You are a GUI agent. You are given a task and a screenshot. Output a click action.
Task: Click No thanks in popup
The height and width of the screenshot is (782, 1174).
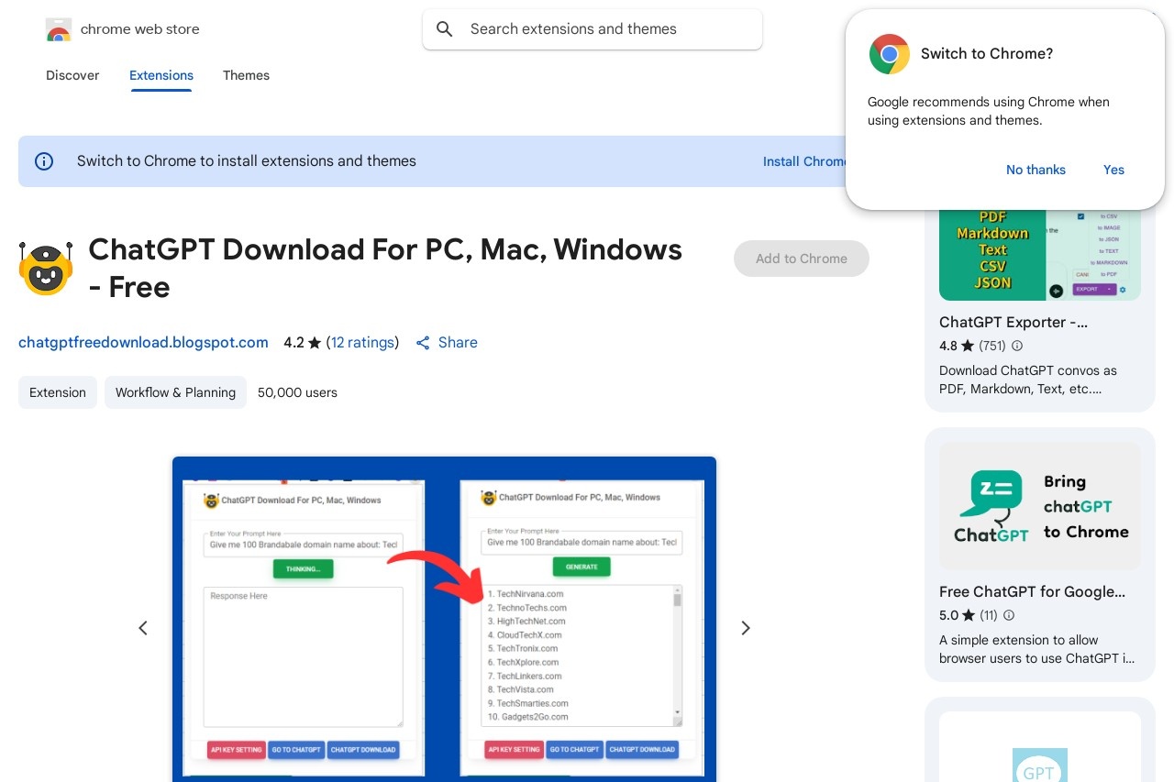(x=1036, y=170)
